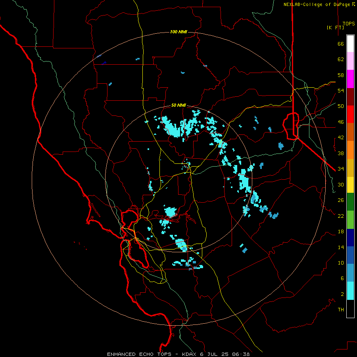Click the 100 NMI range ring label
The width and height of the screenshot is (357, 357).
pos(178,32)
